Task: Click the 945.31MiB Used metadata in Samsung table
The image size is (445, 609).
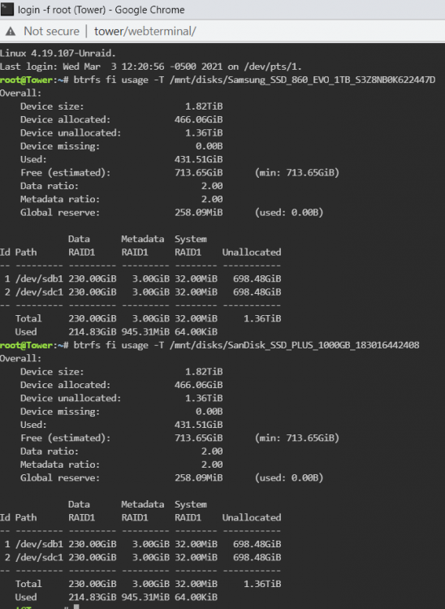Action: click(145, 332)
